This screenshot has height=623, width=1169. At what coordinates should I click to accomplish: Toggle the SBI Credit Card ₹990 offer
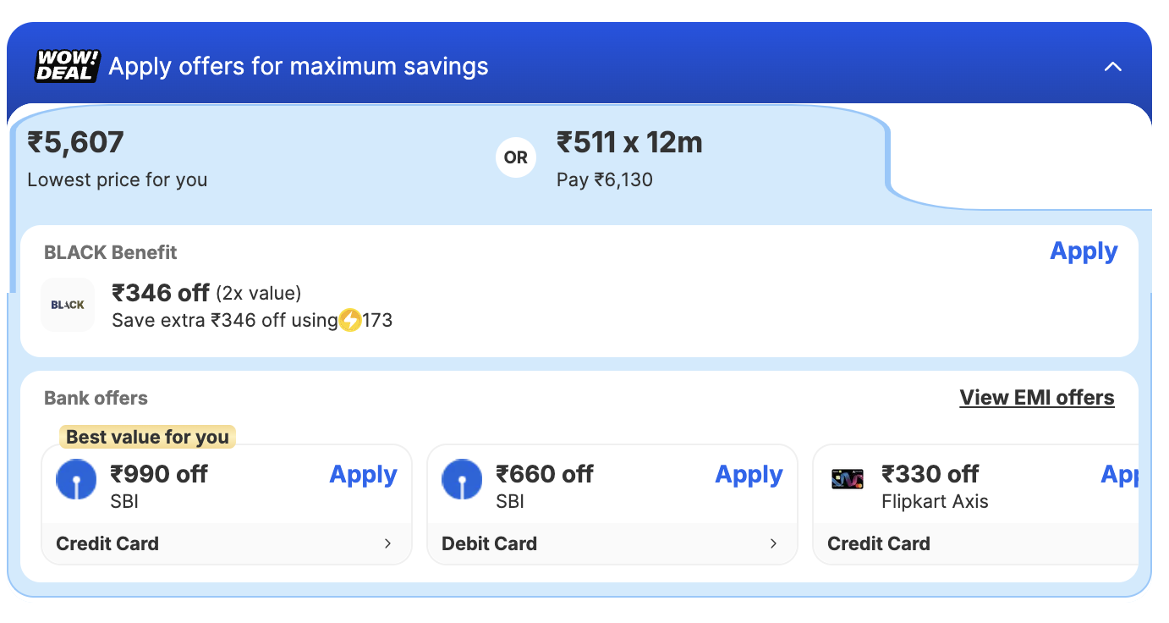tap(363, 474)
